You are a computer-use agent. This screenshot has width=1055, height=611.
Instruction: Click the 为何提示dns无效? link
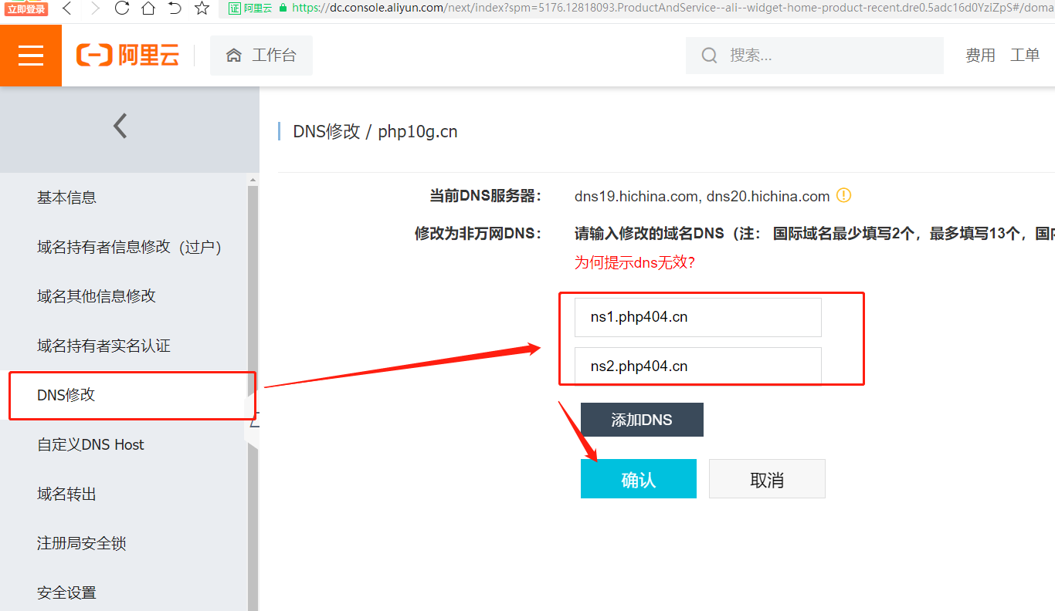[635, 262]
